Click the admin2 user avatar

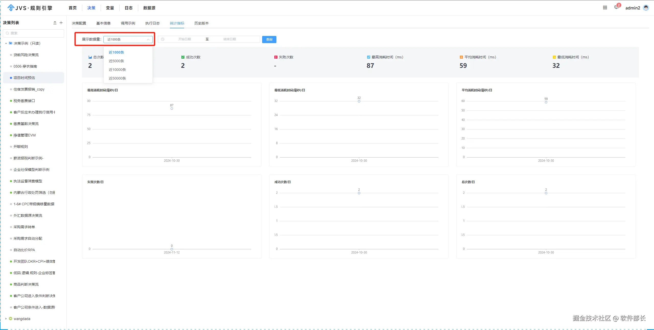646,8
